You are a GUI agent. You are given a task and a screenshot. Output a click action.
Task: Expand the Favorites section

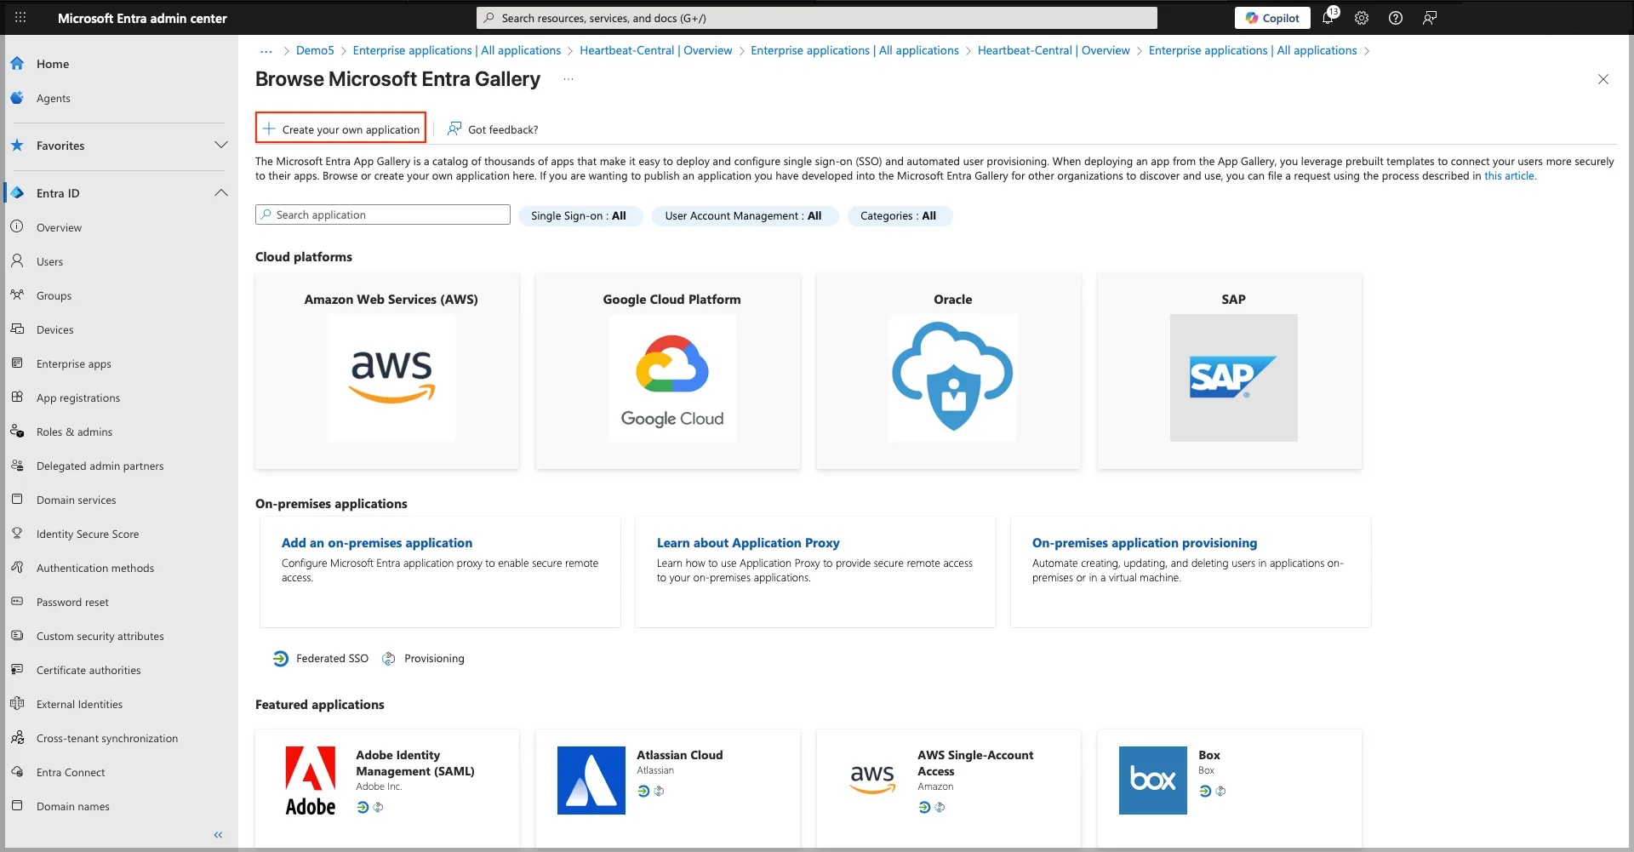click(220, 146)
